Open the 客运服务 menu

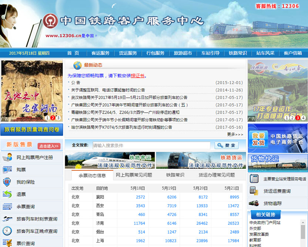click(100, 53)
